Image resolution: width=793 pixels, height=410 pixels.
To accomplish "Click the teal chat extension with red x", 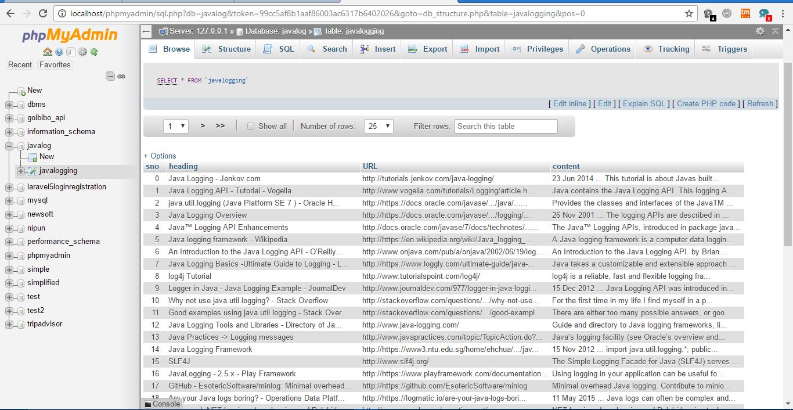I will click(765, 14).
